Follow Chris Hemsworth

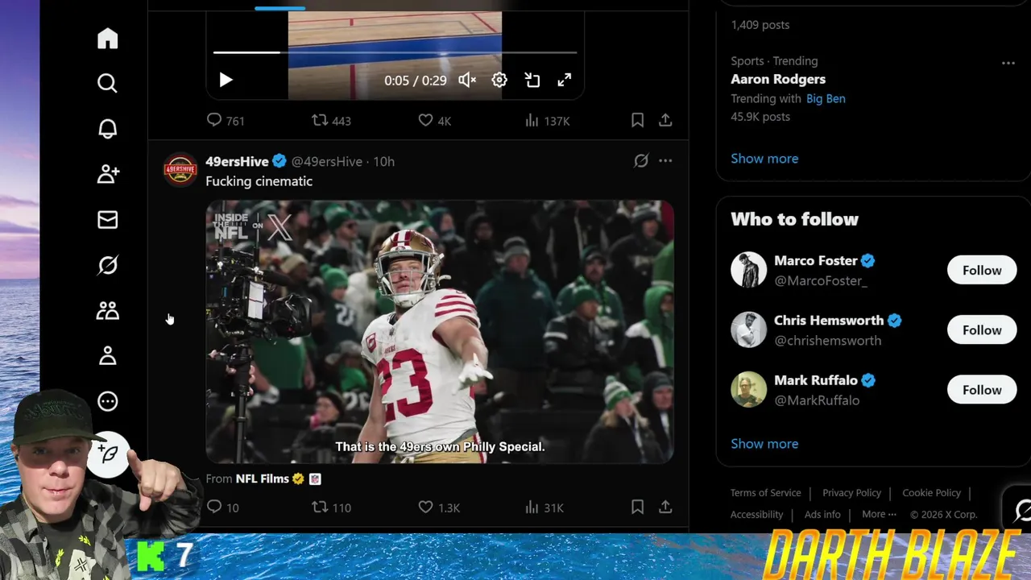(982, 330)
